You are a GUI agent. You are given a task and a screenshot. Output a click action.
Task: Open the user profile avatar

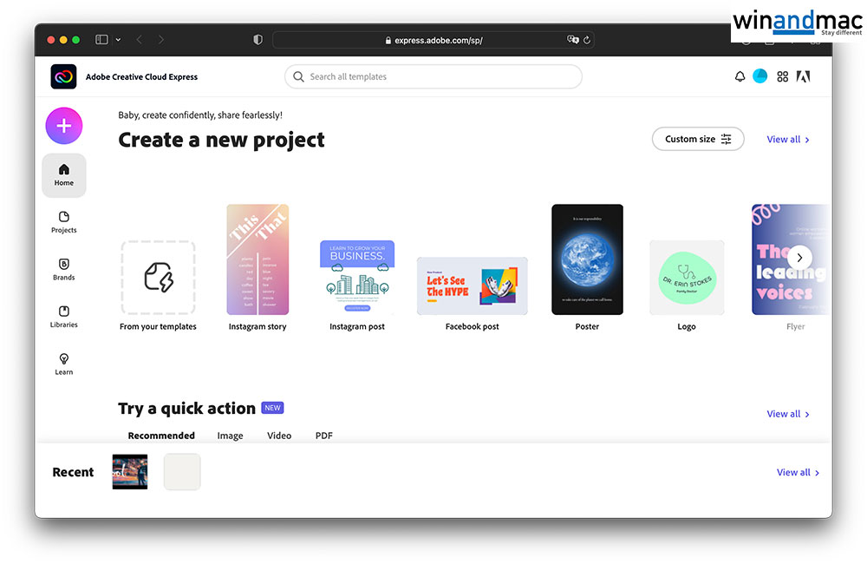(x=760, y=76)
